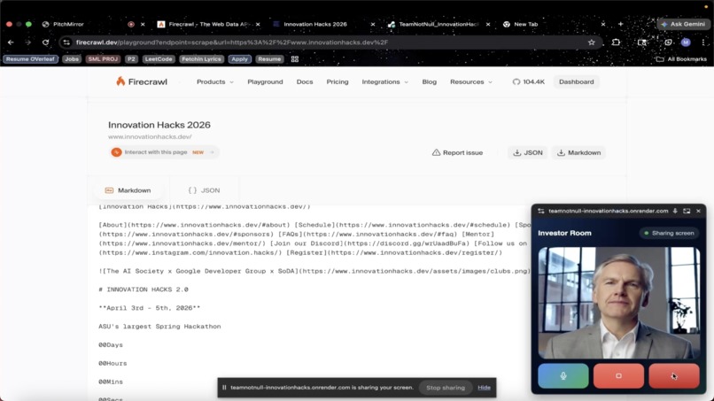Image resolution: width=714 pixels, height=401 pixels.
Task: Open the Fetchin Lyrics bookmark
Action: [x=201, y=59]
